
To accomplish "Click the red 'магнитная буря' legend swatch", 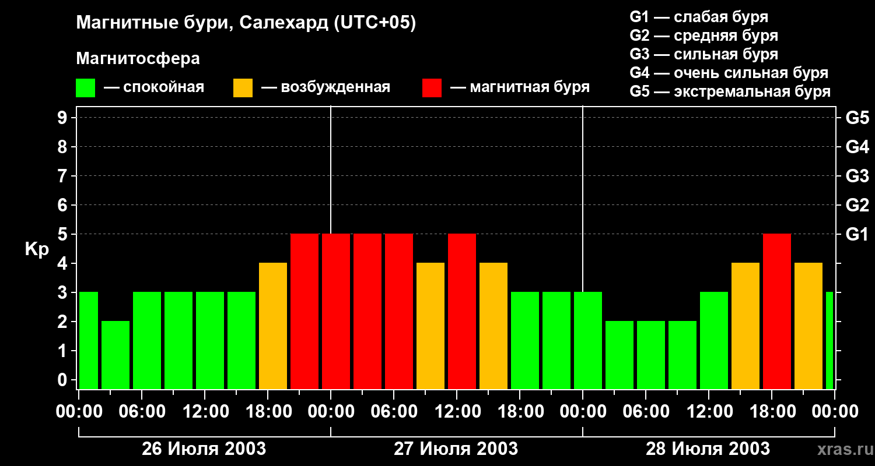I will point(432,88).
